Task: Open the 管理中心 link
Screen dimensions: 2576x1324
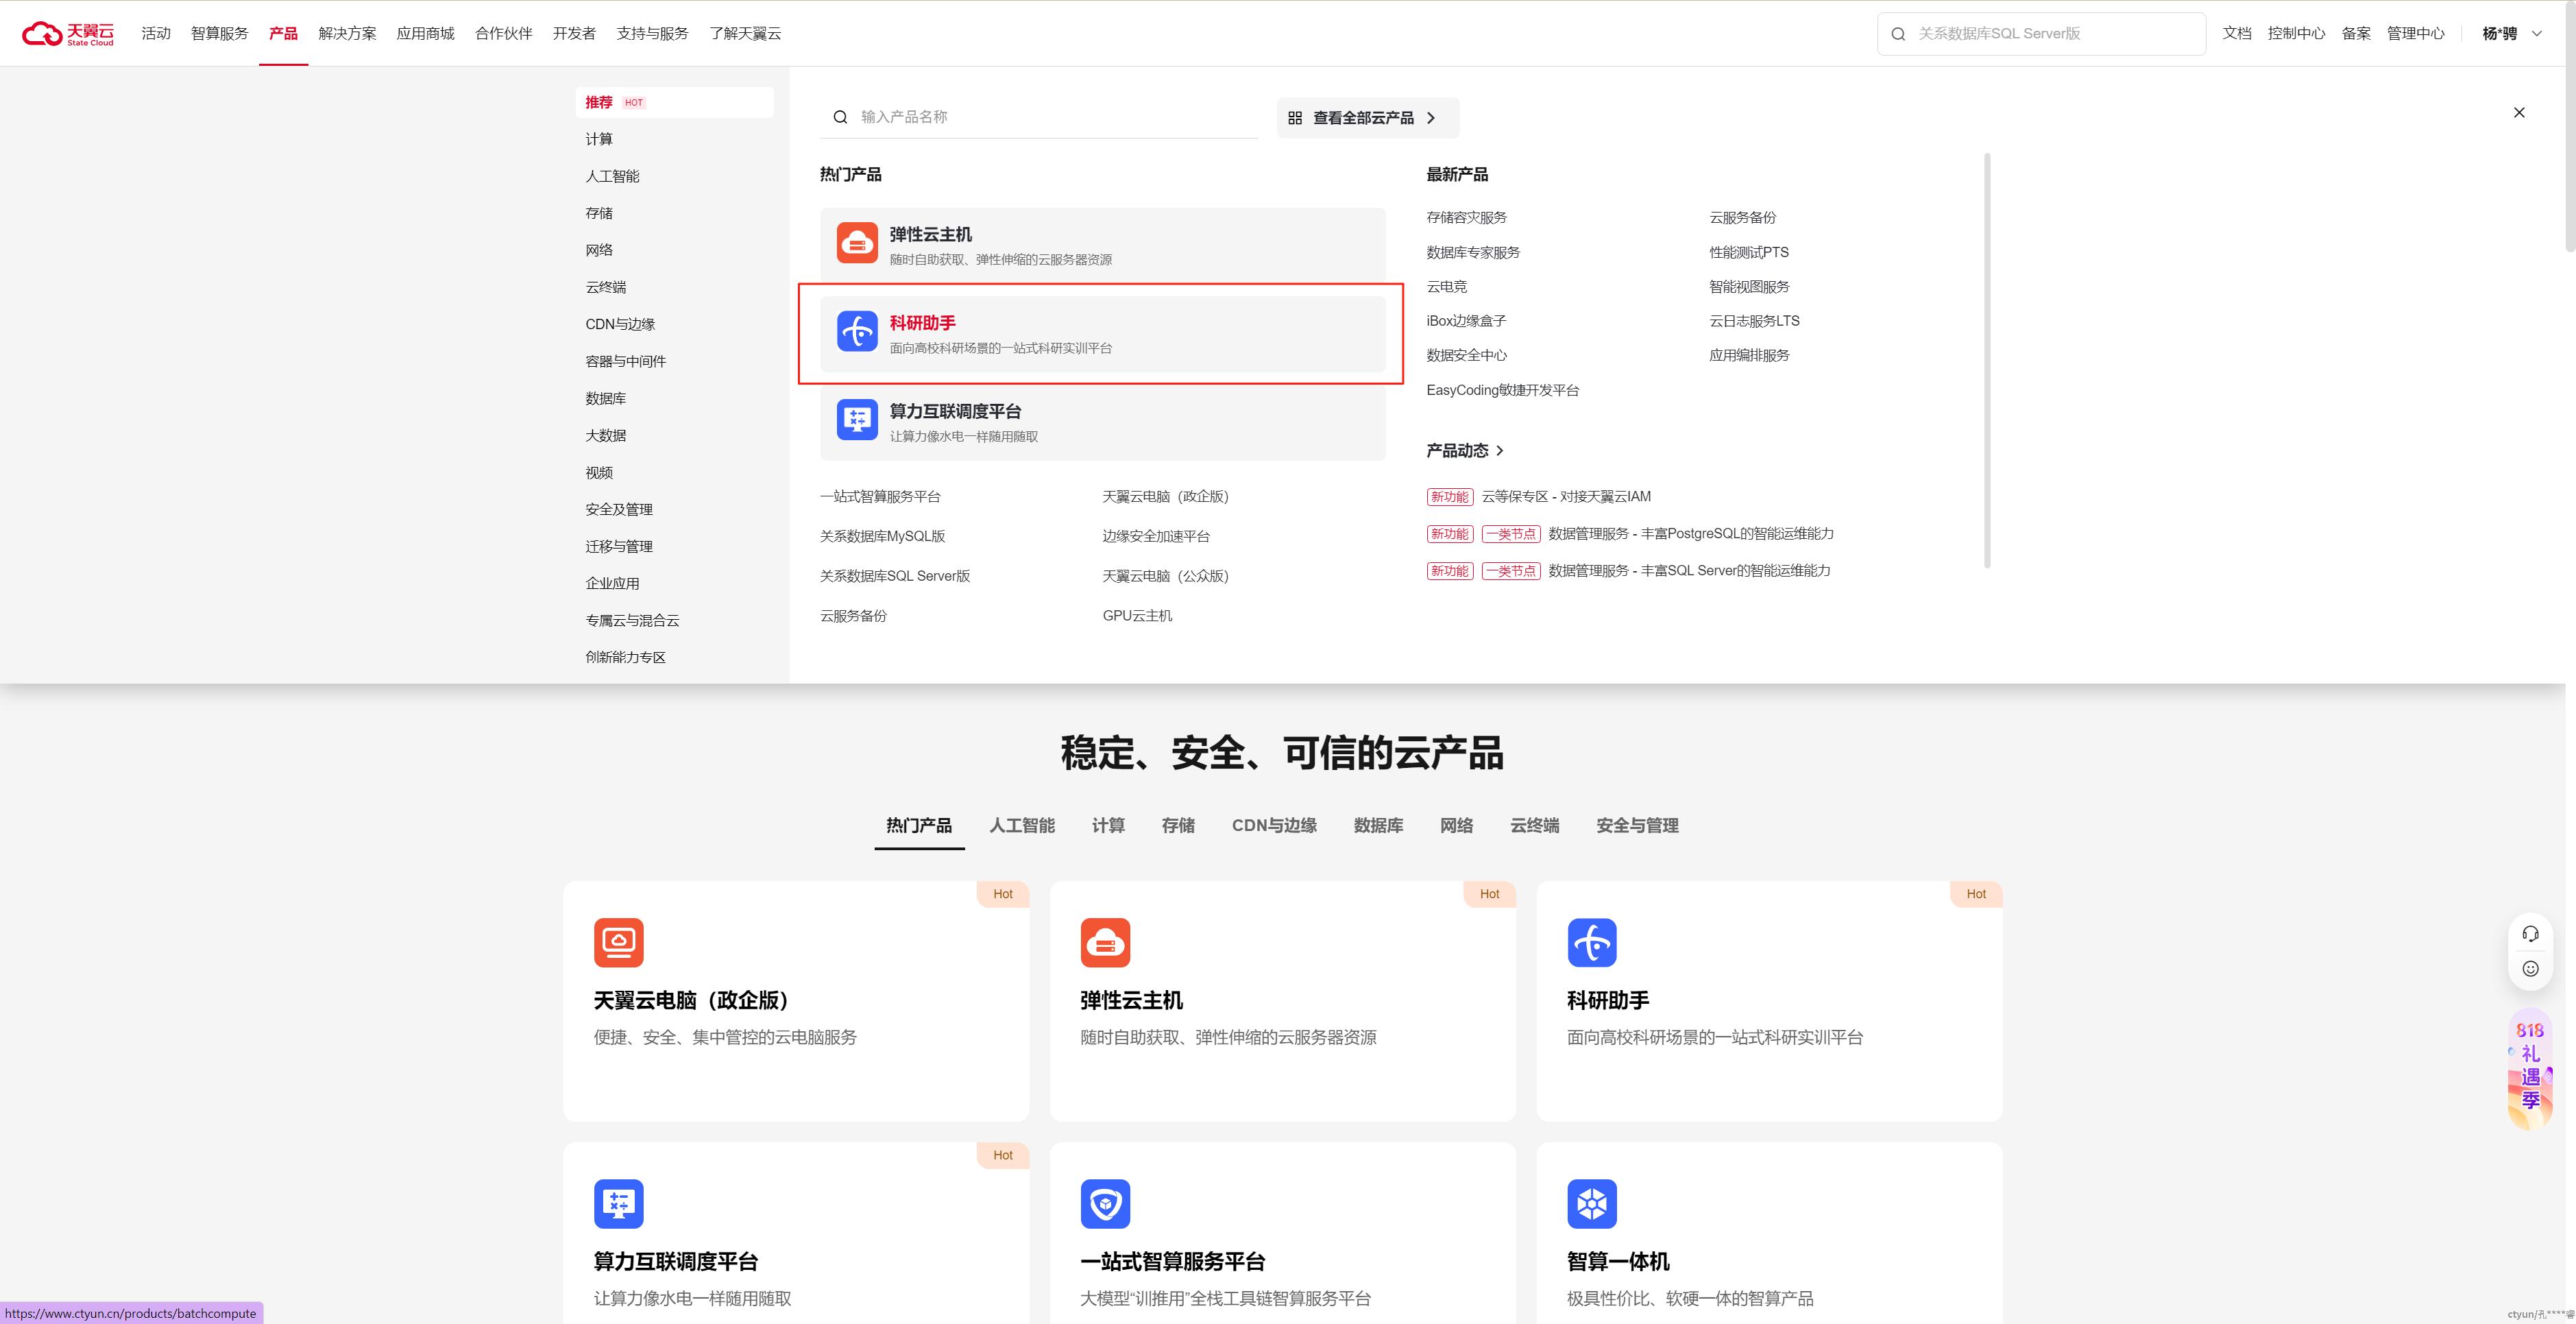Action: point(2415,34)
